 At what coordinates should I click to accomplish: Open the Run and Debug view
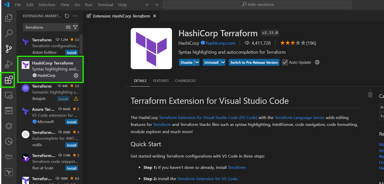9,64
